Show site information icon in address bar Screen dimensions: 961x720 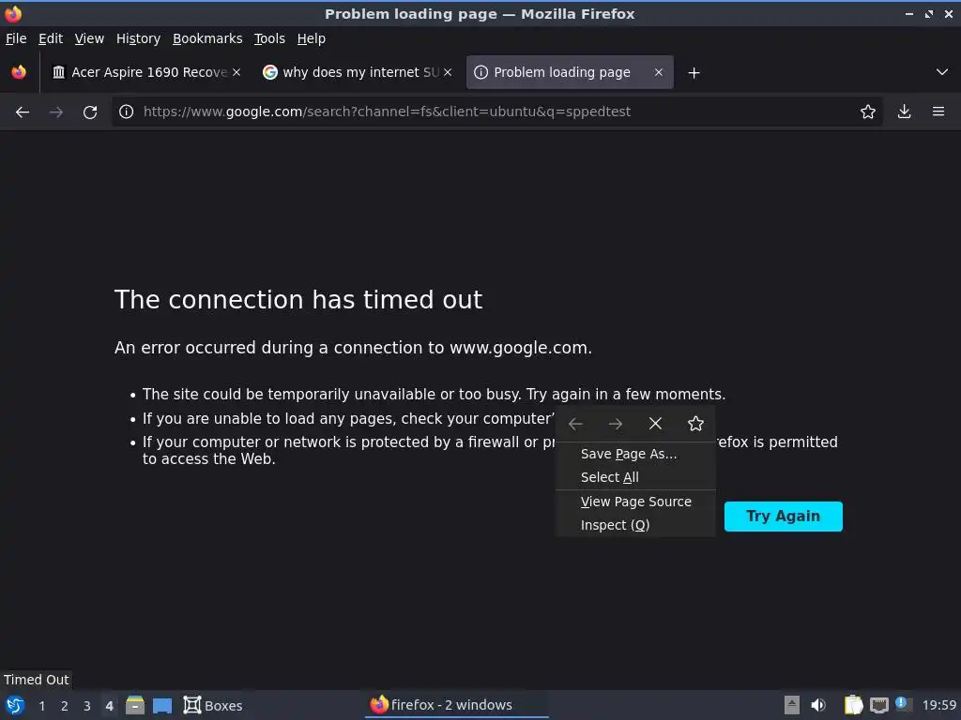click(x=127, y=112)
